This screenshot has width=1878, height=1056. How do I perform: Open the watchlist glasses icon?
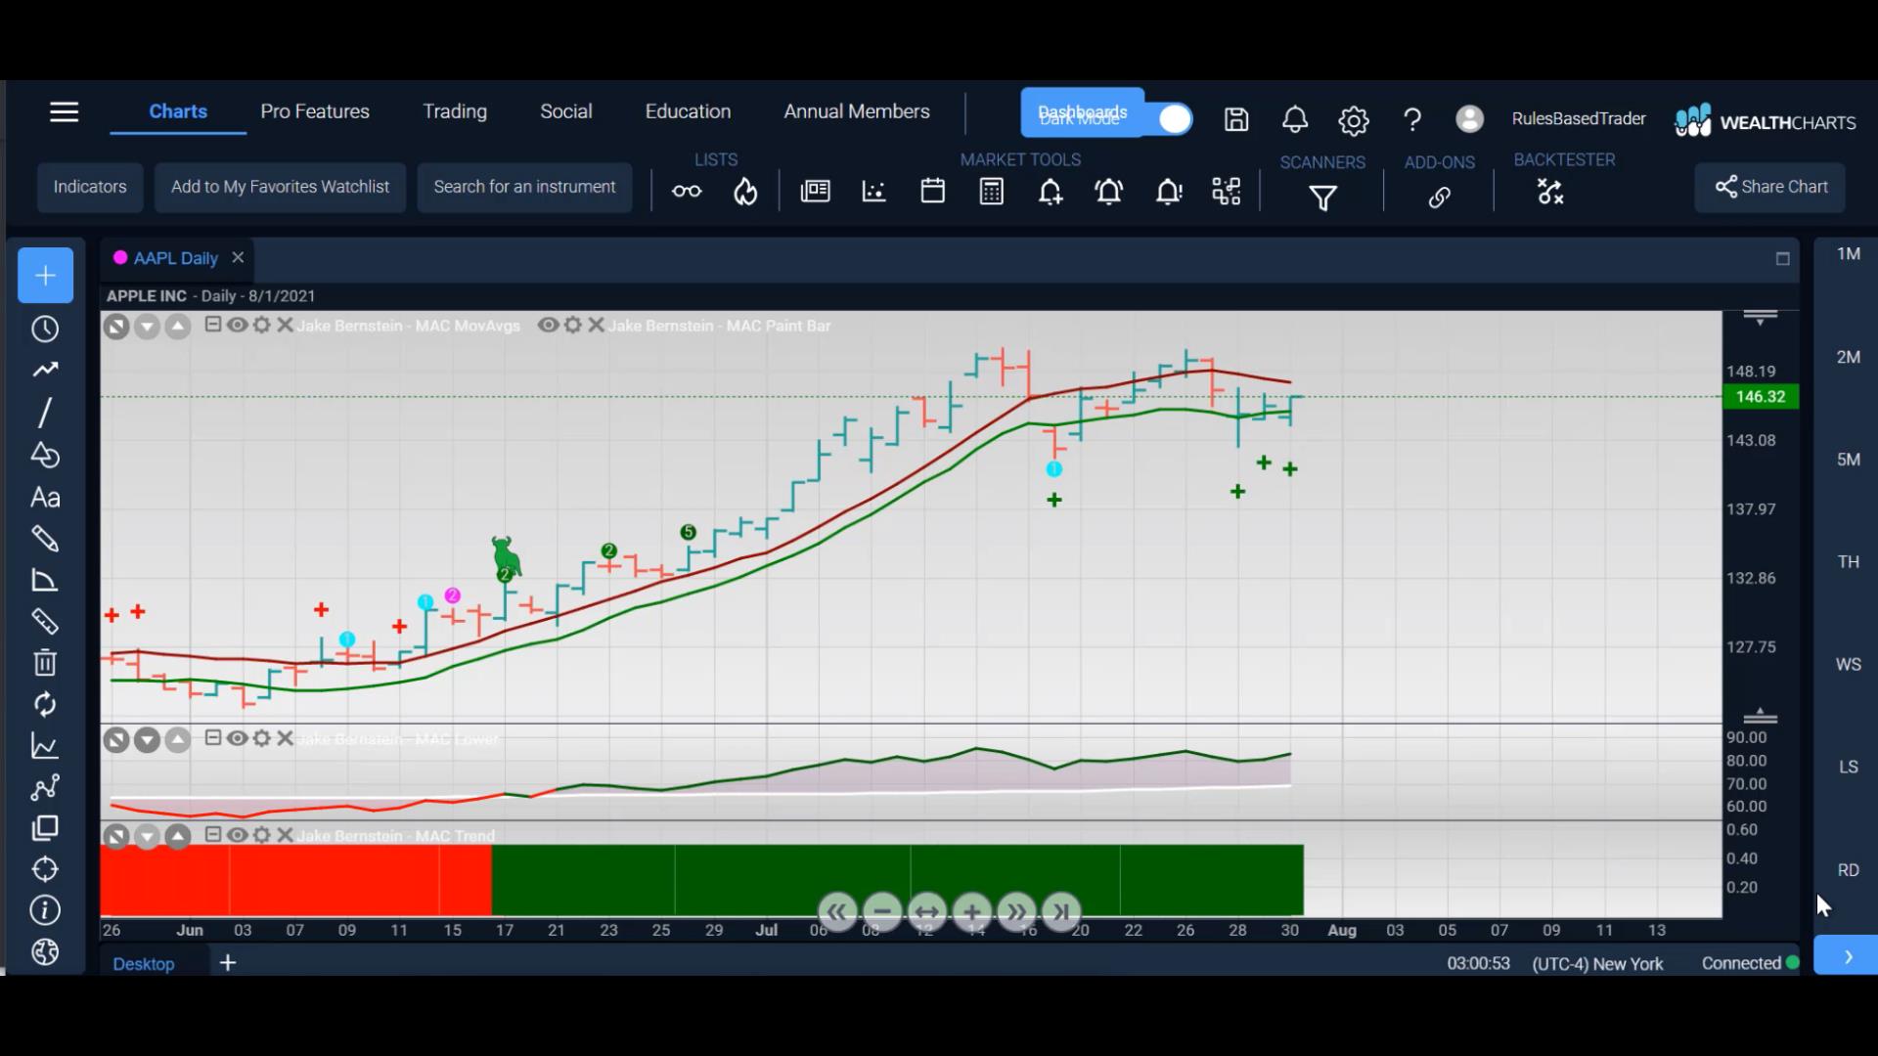(687, 192)
